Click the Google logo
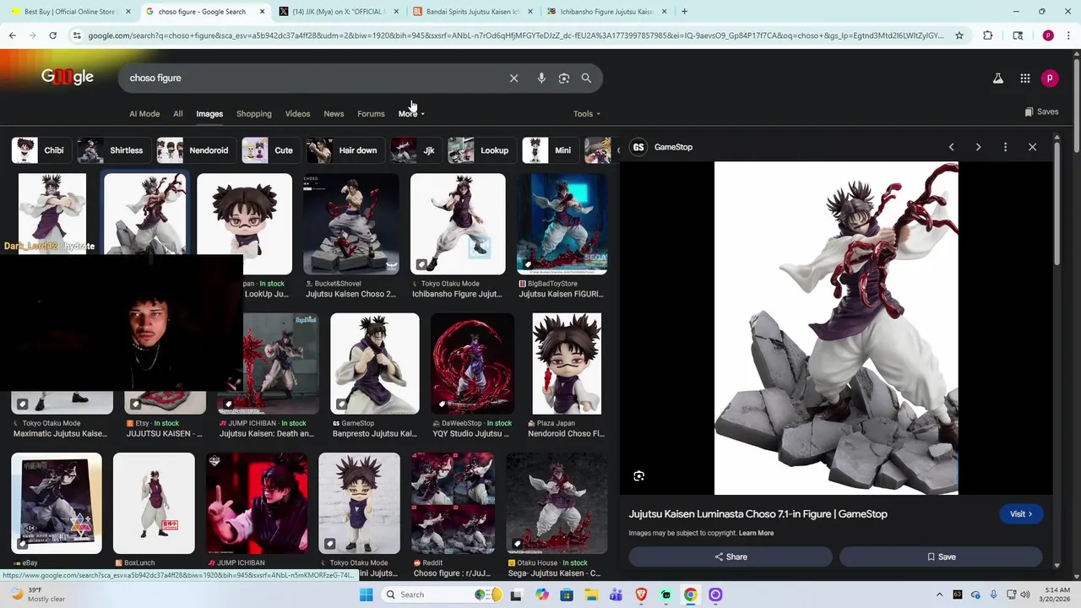 pos(68,77)
